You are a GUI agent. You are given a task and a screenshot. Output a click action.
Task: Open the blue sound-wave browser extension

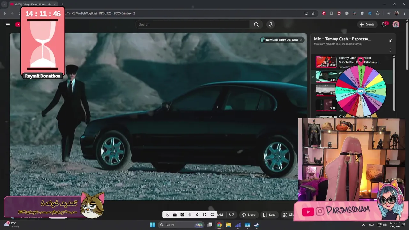(x=370, y=13)
